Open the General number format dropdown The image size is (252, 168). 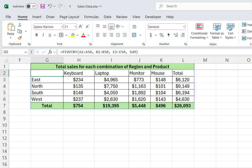point(184,27)
